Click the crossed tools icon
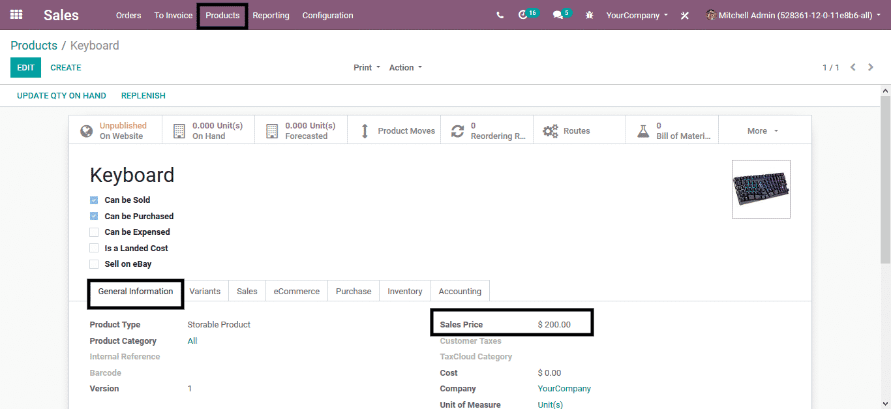Screen dimensions: 891x409 click(x=684, y=16)
